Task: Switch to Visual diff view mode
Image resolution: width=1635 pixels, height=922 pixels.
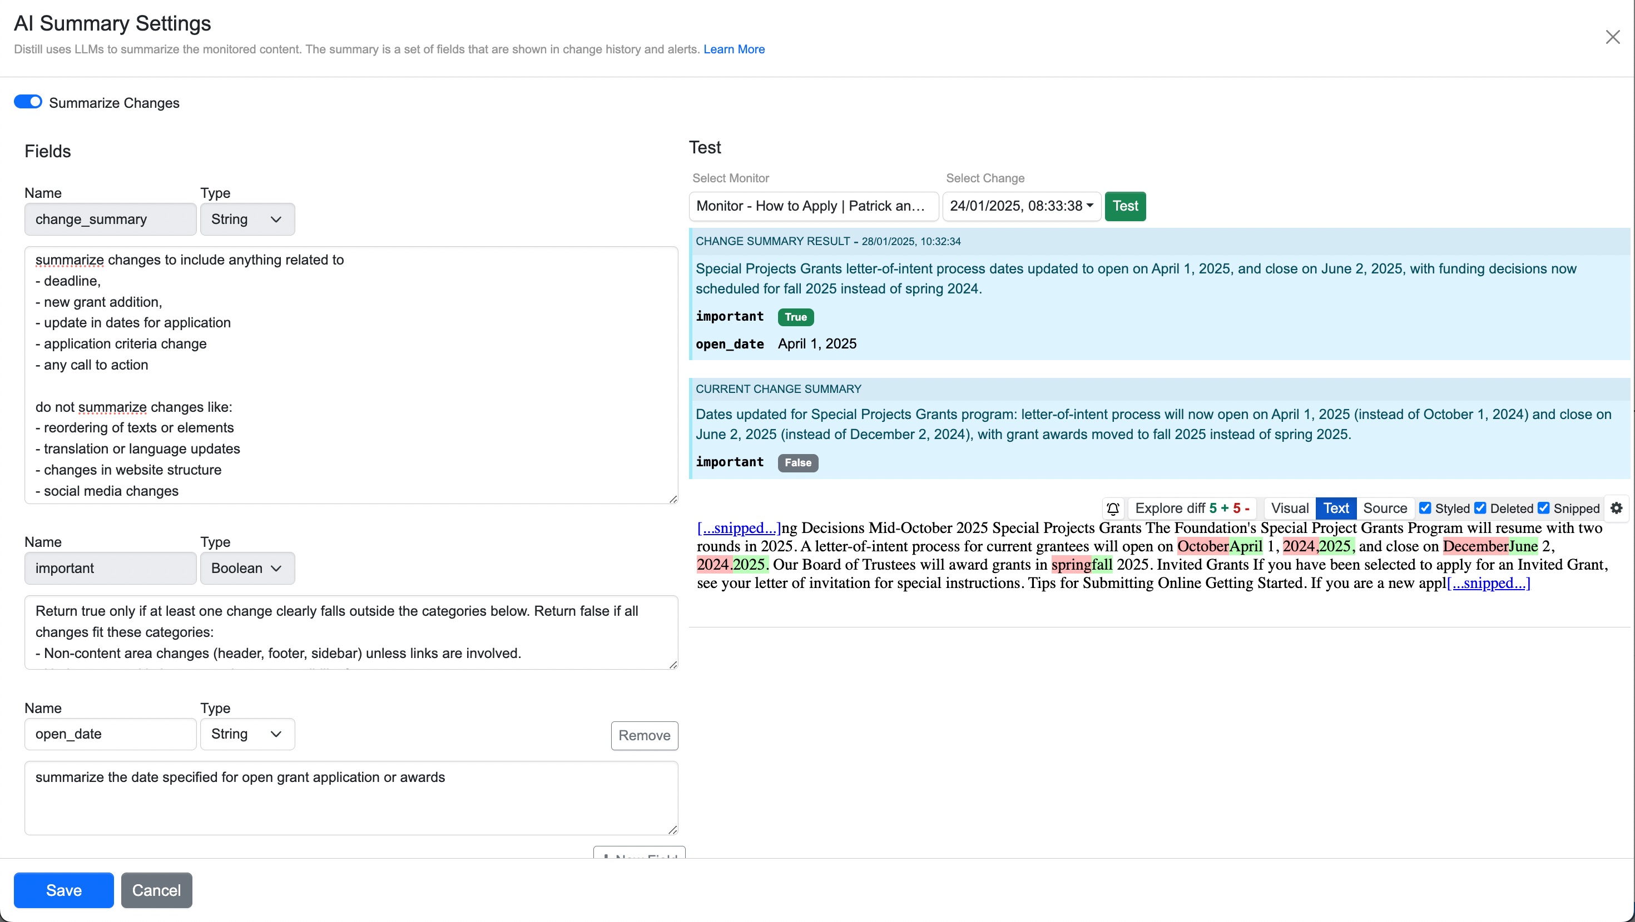Action: [x=1288, y=508]
